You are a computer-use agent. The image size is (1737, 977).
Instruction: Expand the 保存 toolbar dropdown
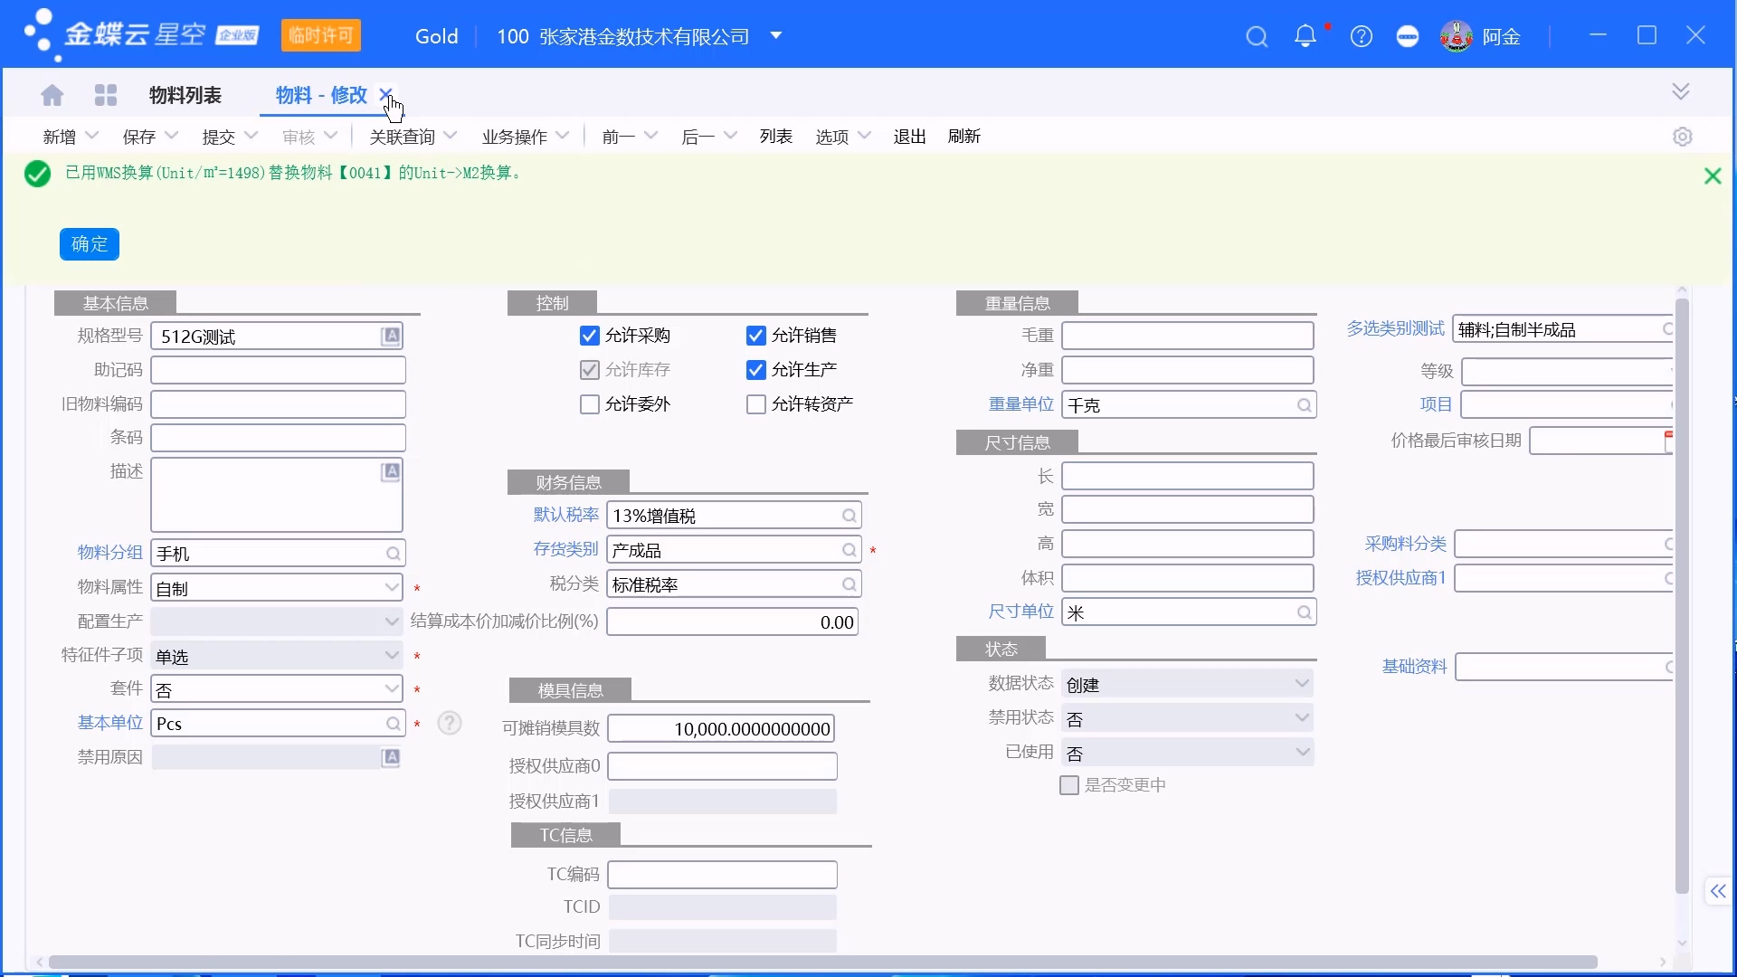172,136
